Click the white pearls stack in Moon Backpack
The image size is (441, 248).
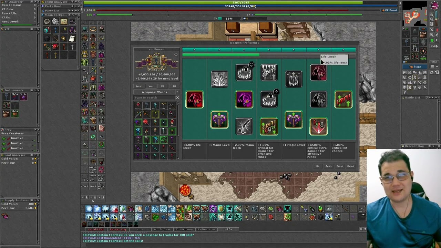[55, 22]
